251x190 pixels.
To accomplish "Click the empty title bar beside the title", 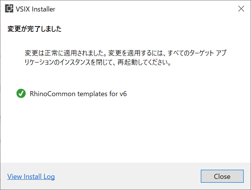I will (x=144, y=9).
